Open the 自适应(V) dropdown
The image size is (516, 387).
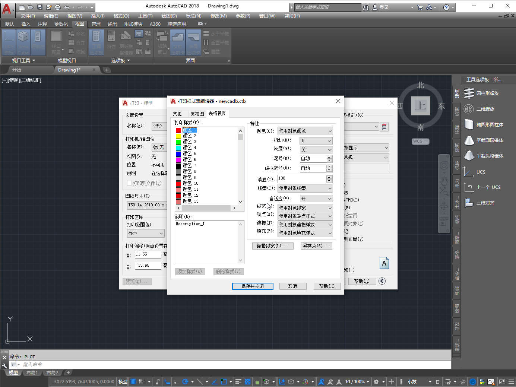tap(316, 199)
